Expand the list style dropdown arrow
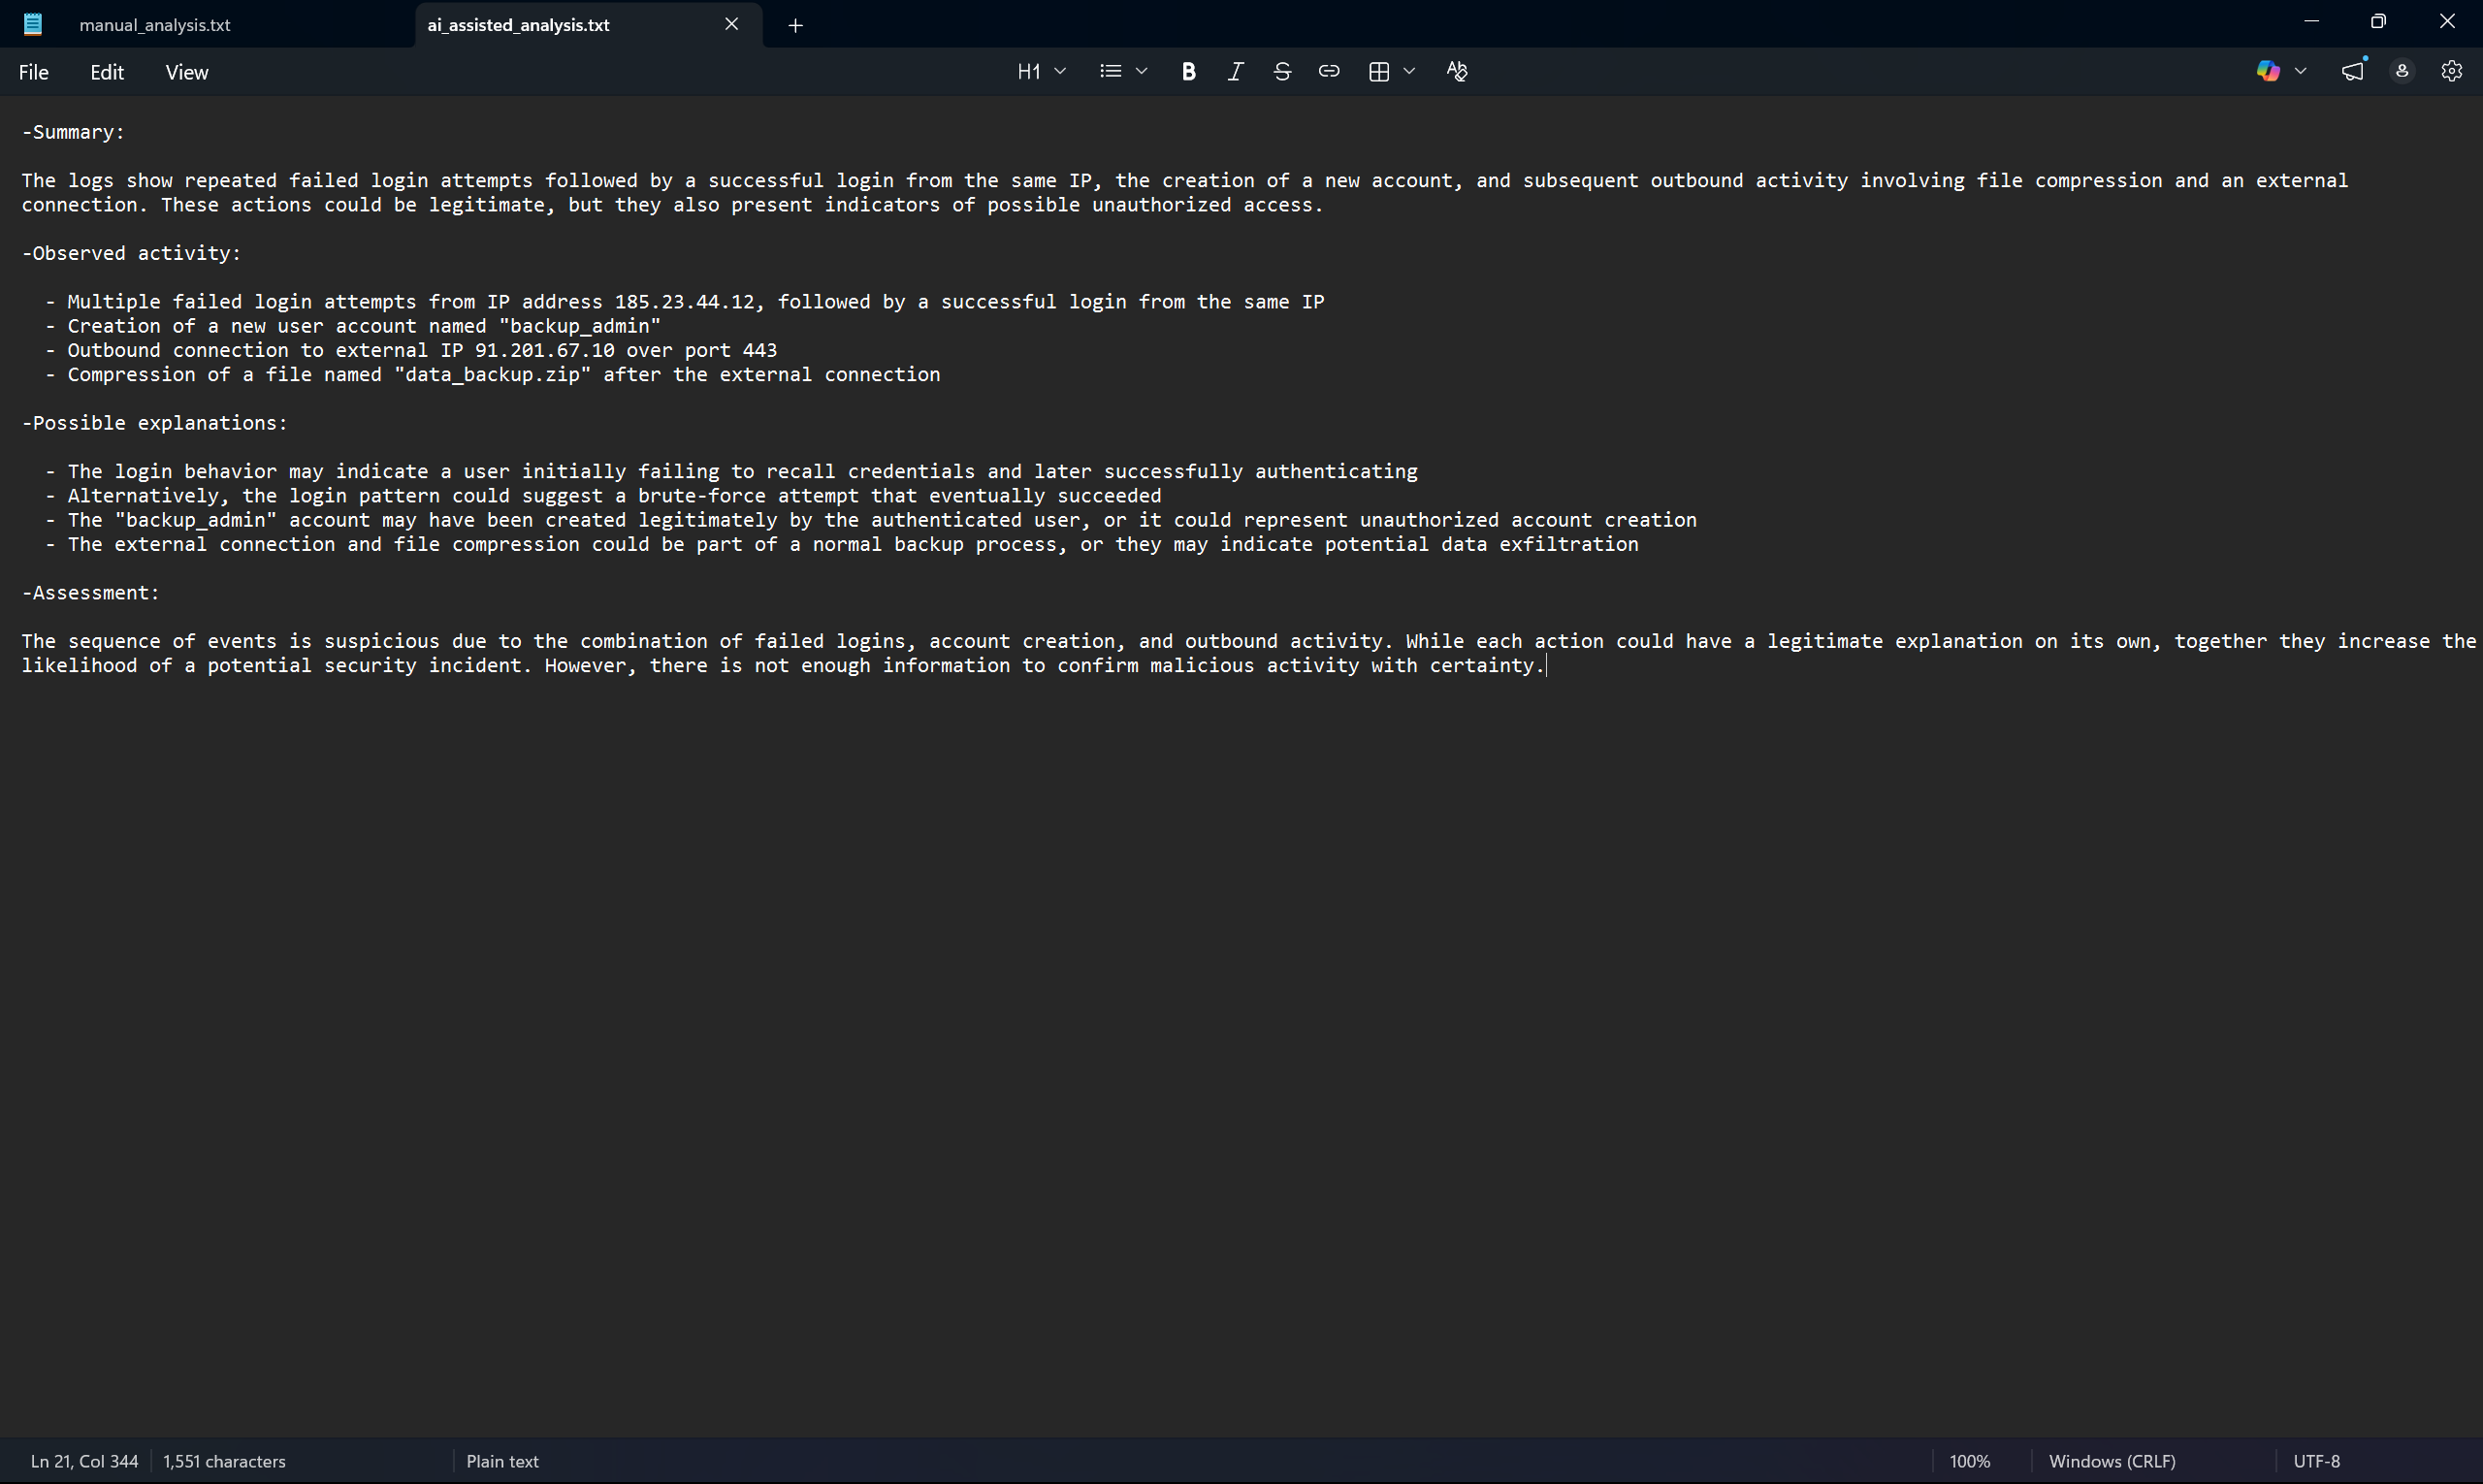2483x1484 pixels. [1141, 71]
